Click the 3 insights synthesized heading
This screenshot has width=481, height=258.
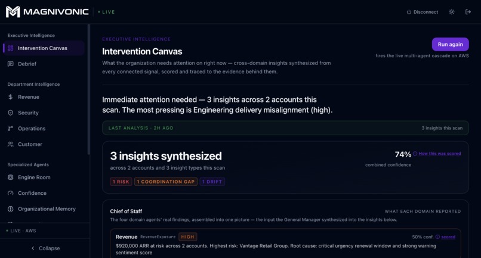tap(166, 156)
